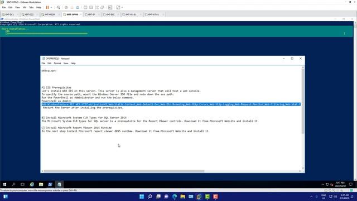357x201 pixels.
Task: Click the 'A] IIS Prerequisites' heading
Action: tap(56, 88)
